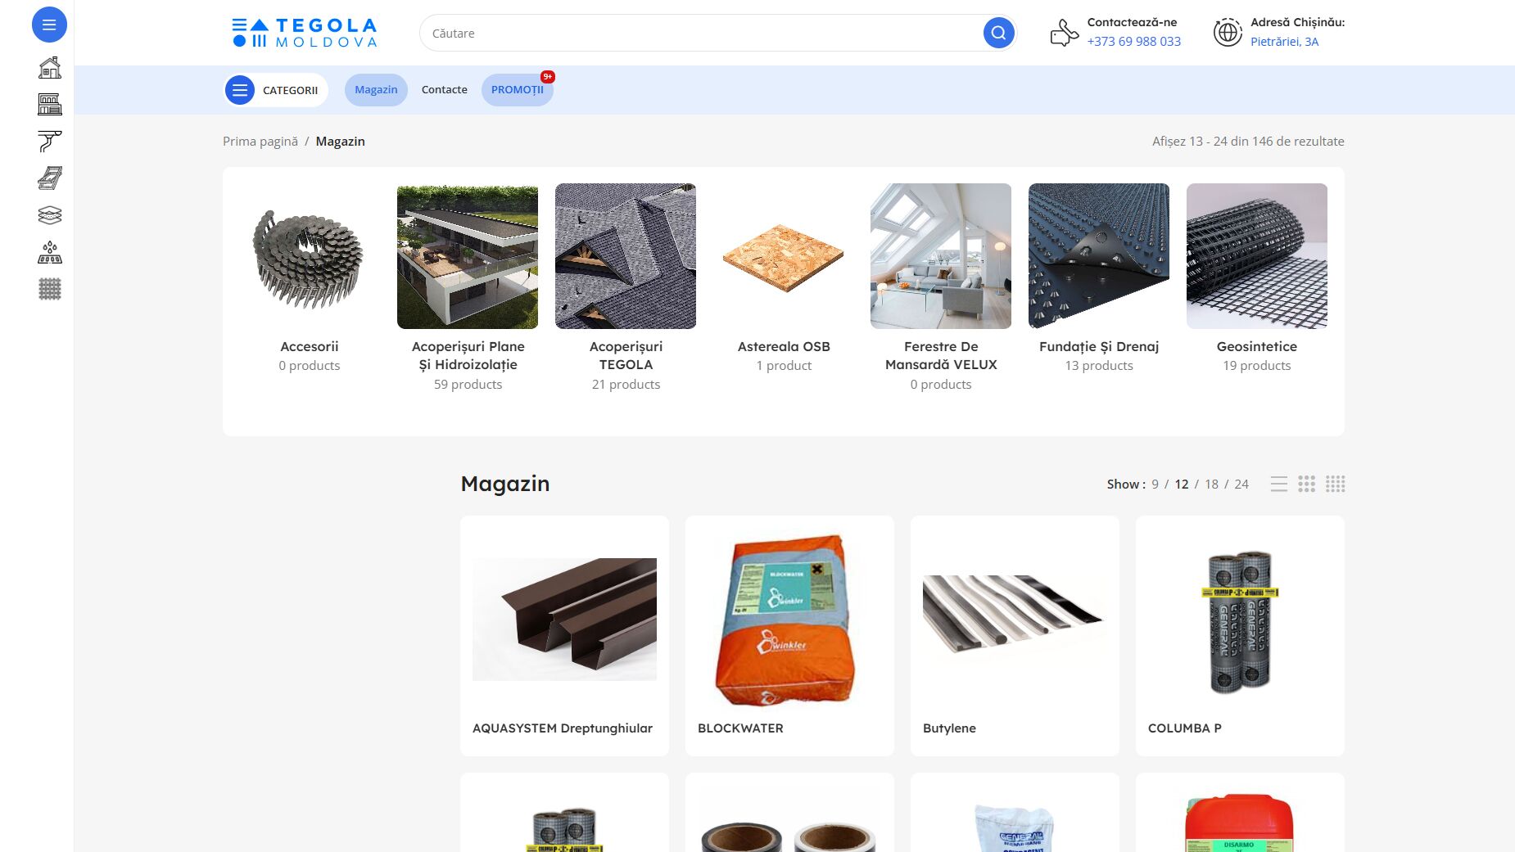
Task: Open the Contacte menu item
Action: point(445,90)
